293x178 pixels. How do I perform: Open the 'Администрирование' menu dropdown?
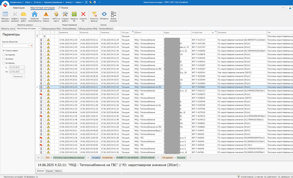point(54,2)
